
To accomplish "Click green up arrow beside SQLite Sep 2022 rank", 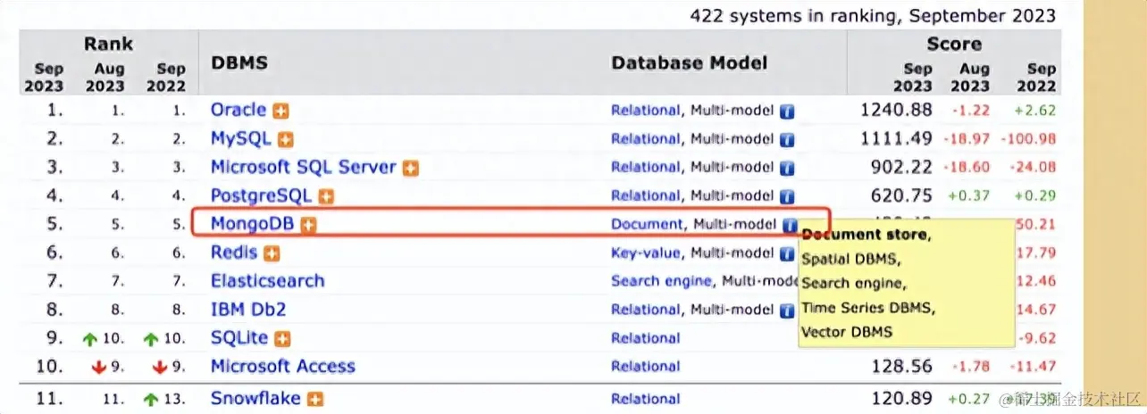I will [x=152, y=339].
